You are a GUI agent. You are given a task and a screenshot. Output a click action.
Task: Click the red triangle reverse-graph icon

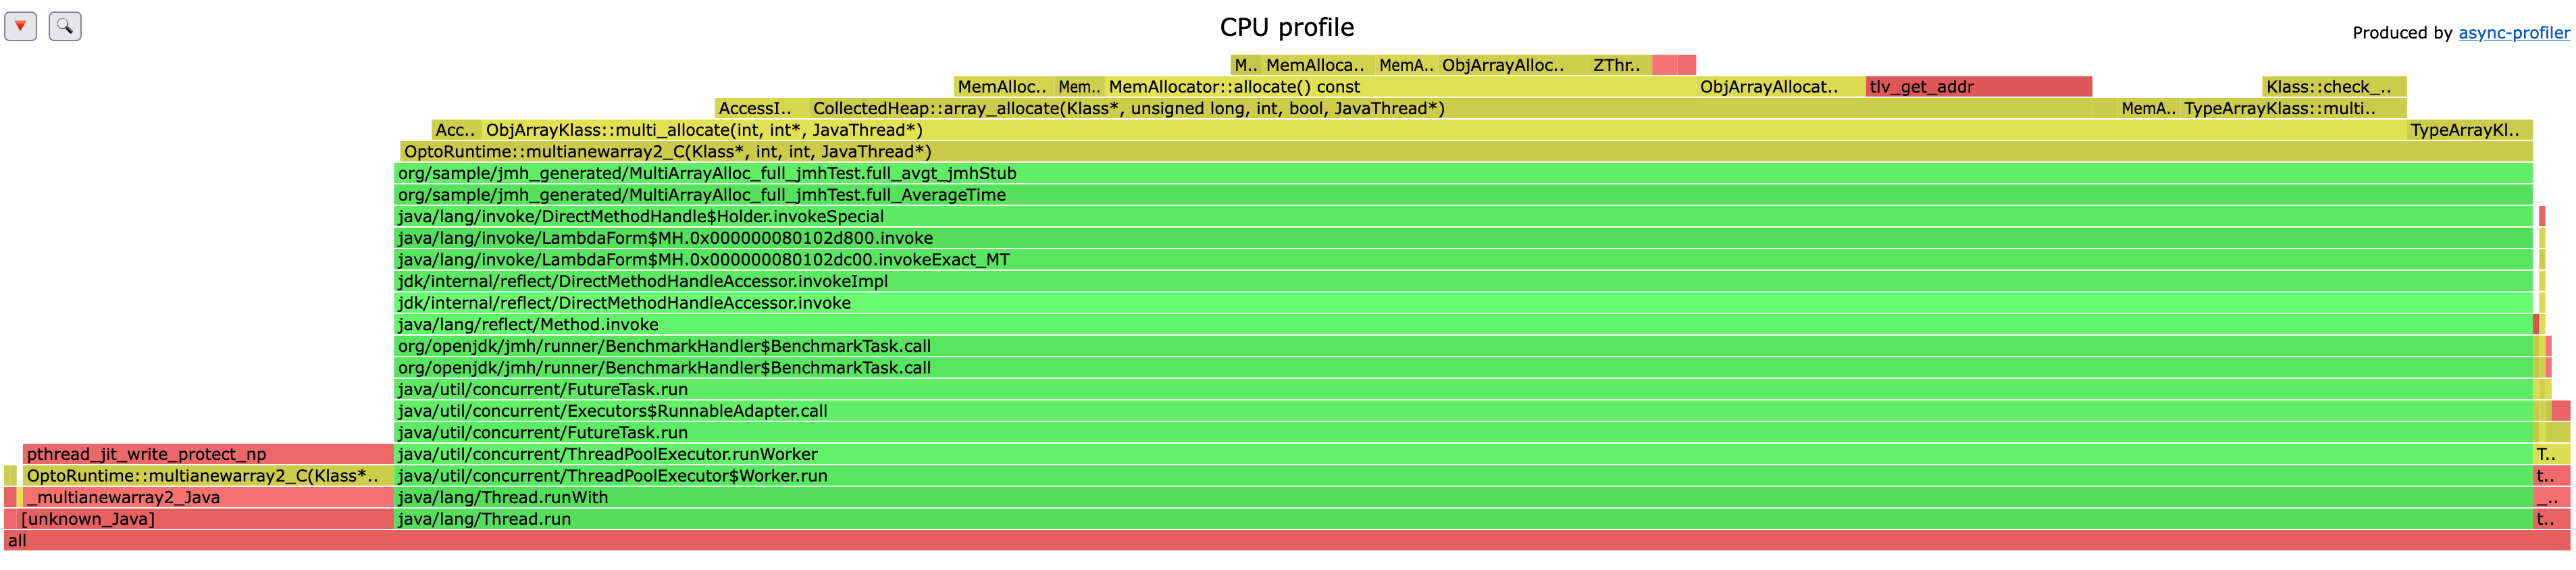pos(20,26)
